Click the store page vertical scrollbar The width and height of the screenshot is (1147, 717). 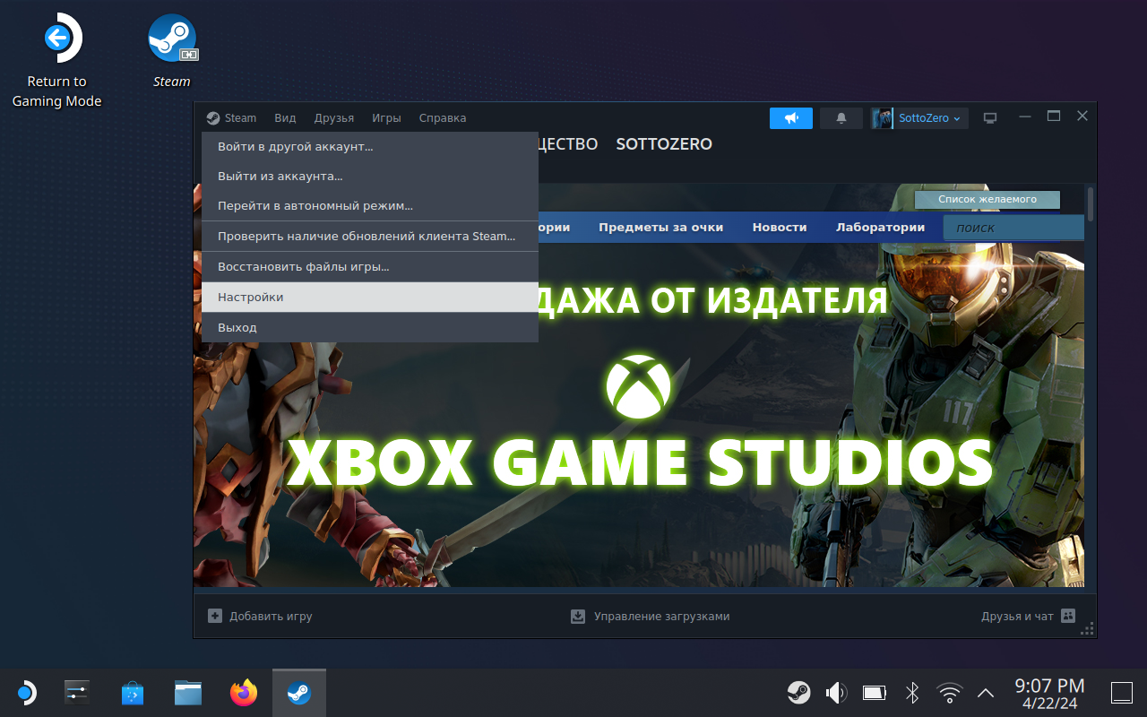point(1091,204)
